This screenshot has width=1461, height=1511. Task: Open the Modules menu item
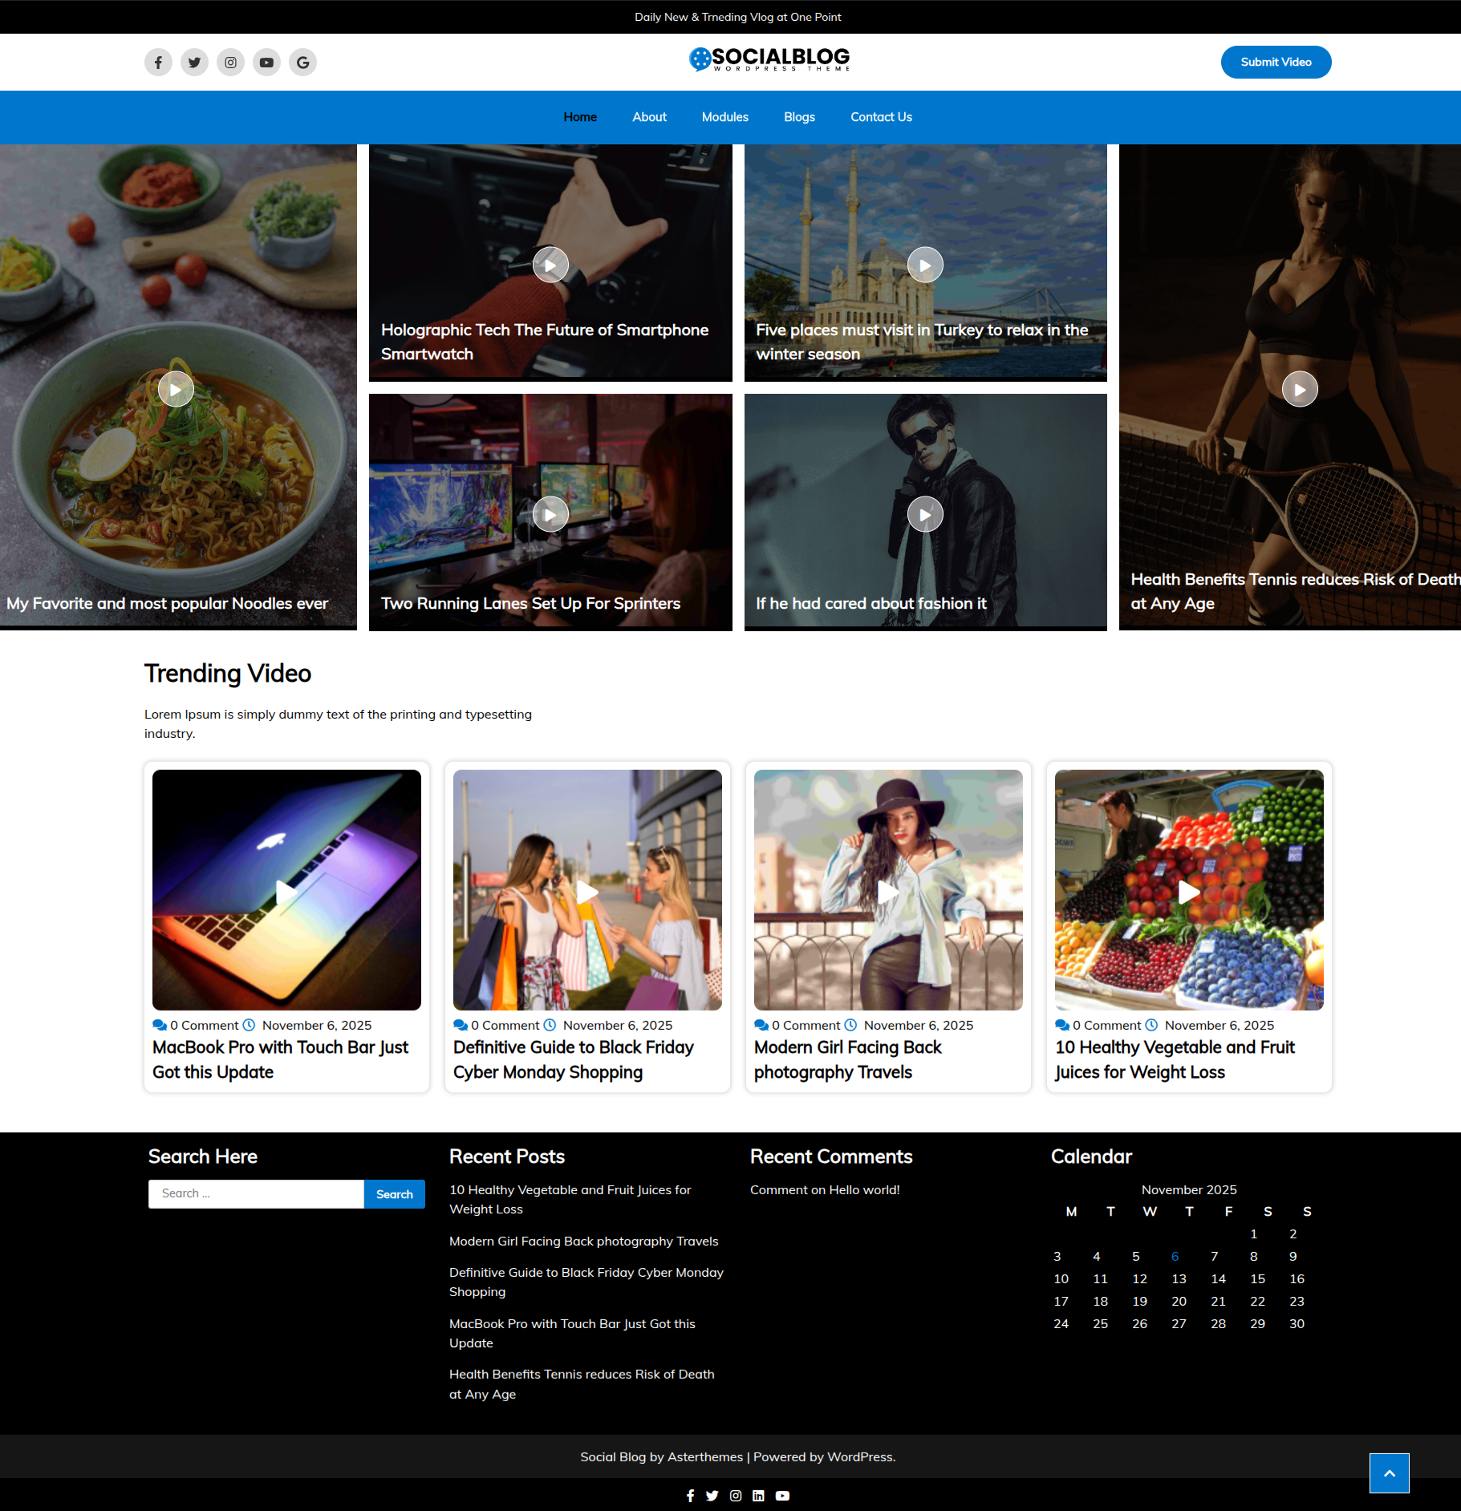pos(724,117)
